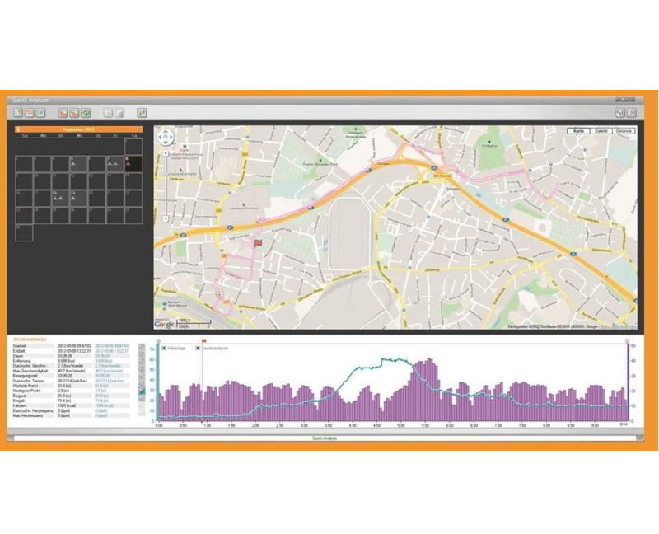The height and width of the screenshot is (534, 659).
Task: Select September 5 with one activity
Action: 78,163
